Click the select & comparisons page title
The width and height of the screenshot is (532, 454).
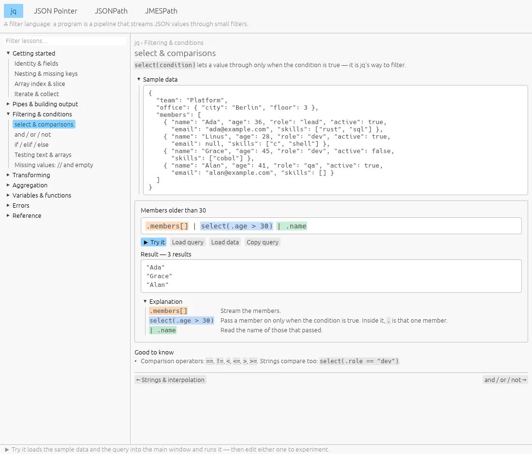click(x=175, y=53)
